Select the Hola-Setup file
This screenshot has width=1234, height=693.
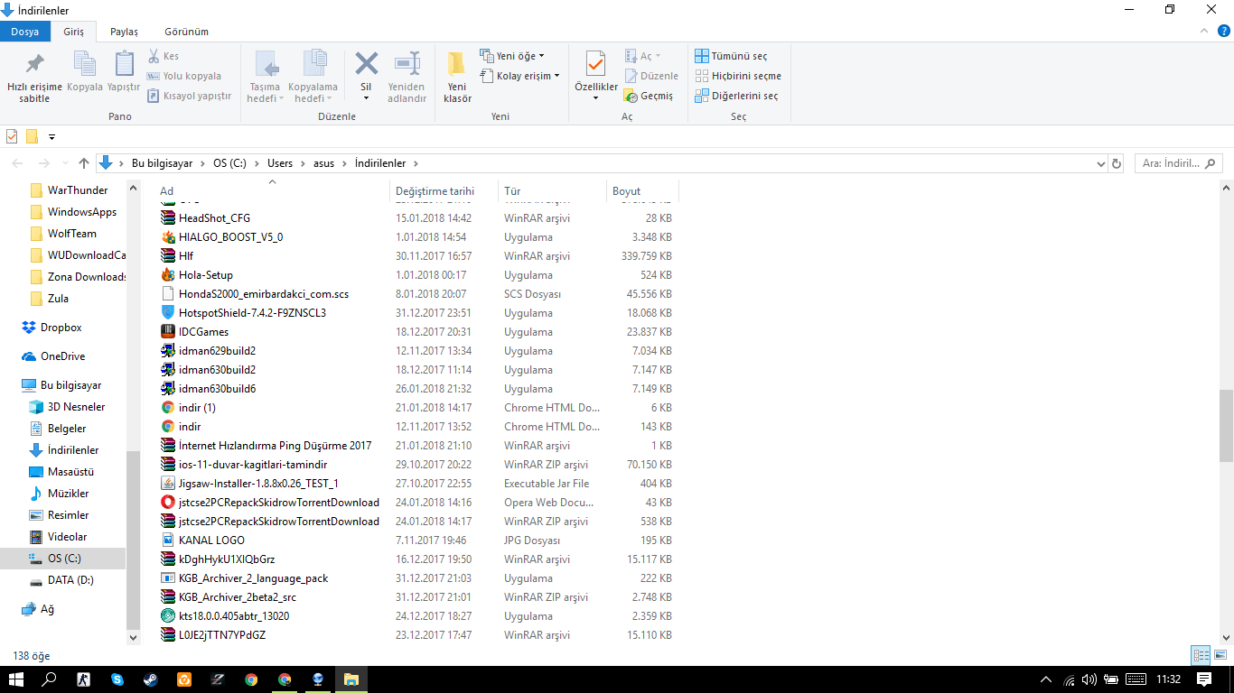206,275
